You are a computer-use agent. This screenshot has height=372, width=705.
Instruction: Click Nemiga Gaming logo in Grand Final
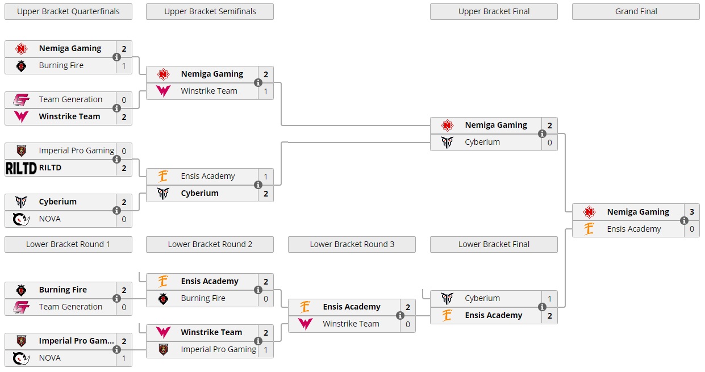[x=589, y=212]
